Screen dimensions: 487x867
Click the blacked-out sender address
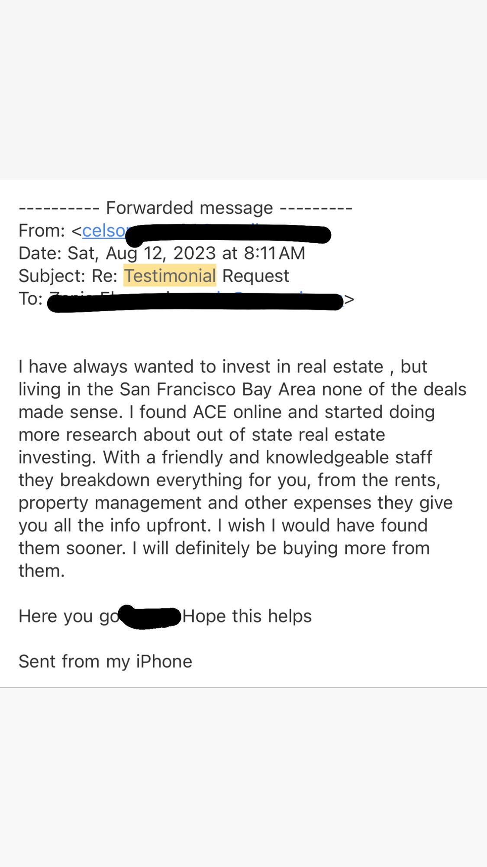coord(228,235)
